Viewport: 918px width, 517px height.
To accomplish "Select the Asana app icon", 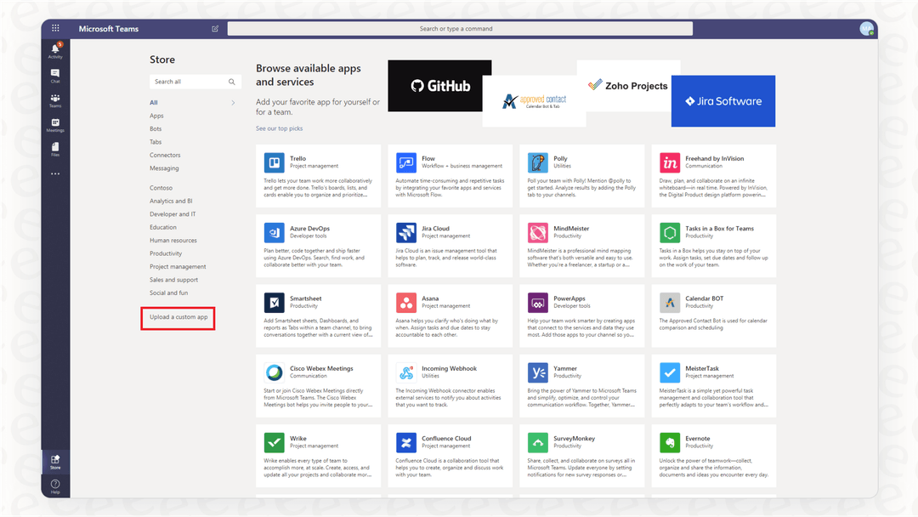I will [x=405, y=303].
